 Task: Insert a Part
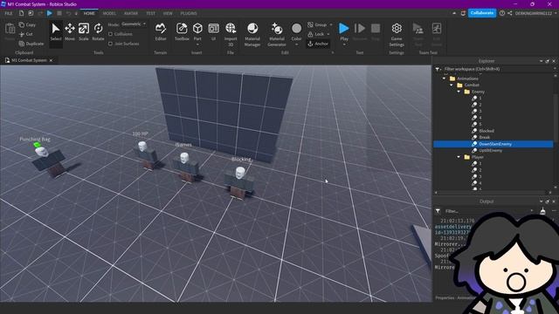[197, 31]
